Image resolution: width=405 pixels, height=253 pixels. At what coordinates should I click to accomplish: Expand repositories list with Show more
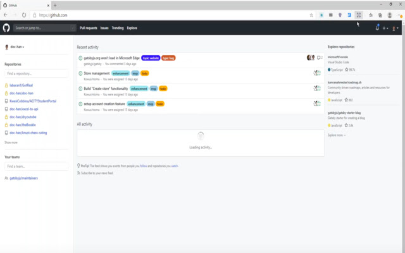[x=11, y=142]
